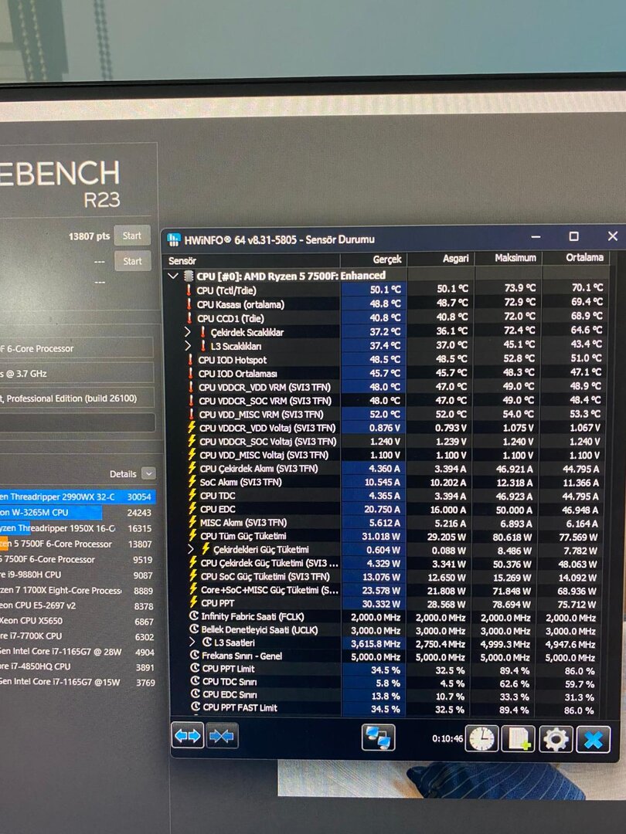Click thermometer icon of CPU VDD_MISC VRM row

pos(192,414)
